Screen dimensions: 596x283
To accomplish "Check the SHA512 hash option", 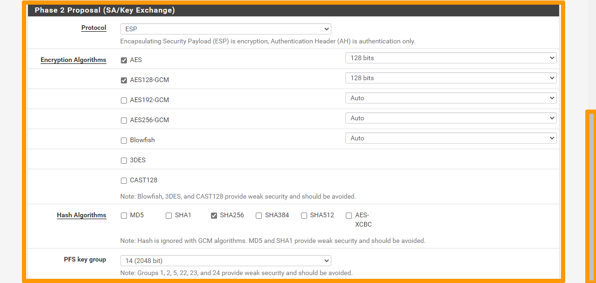I will tap(304, 215).
